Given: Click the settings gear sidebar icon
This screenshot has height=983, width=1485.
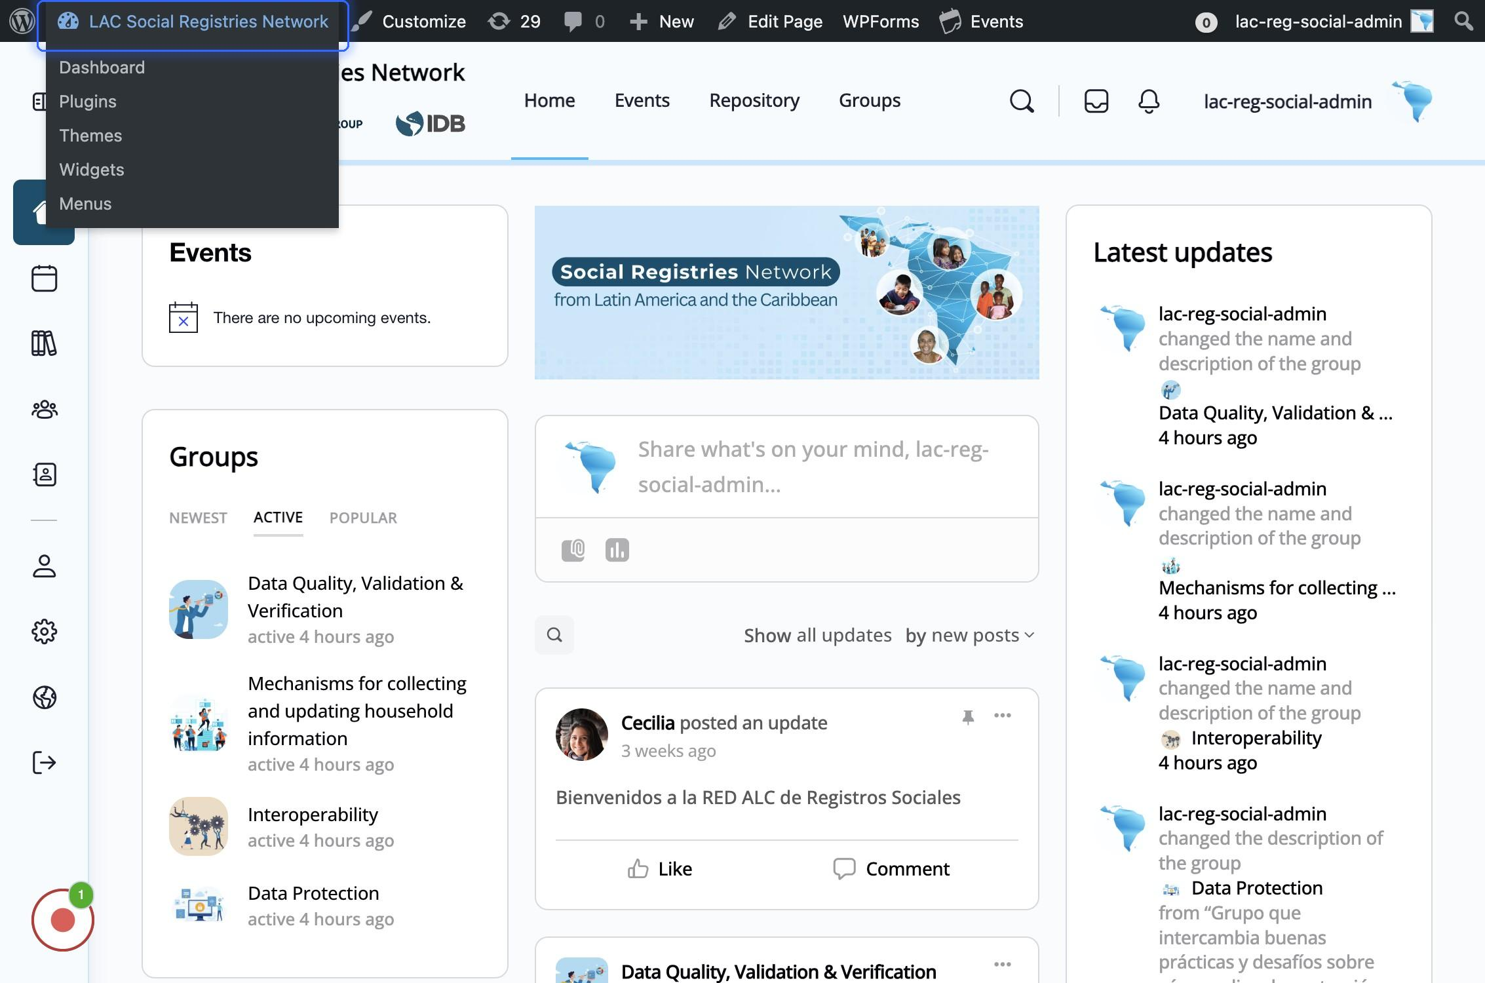Looking at the screenshot, I should (44, 632).
